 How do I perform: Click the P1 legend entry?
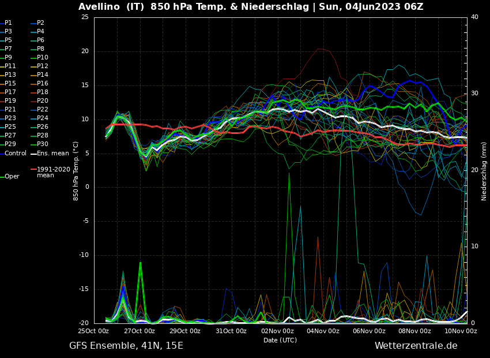click(8, 23)
